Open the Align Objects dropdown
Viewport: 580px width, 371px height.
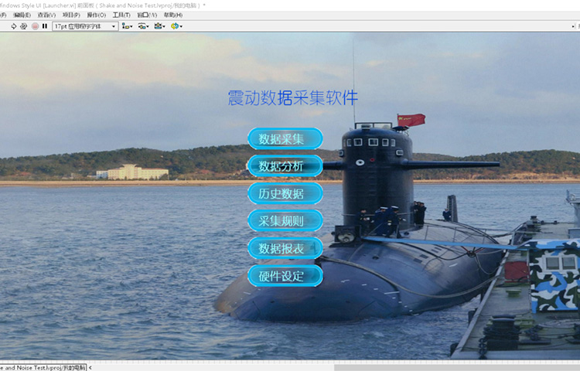click(x=128, y=26)
